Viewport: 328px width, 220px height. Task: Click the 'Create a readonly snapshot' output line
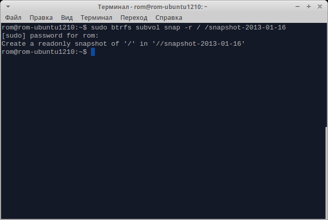click(x=123, y=44)
